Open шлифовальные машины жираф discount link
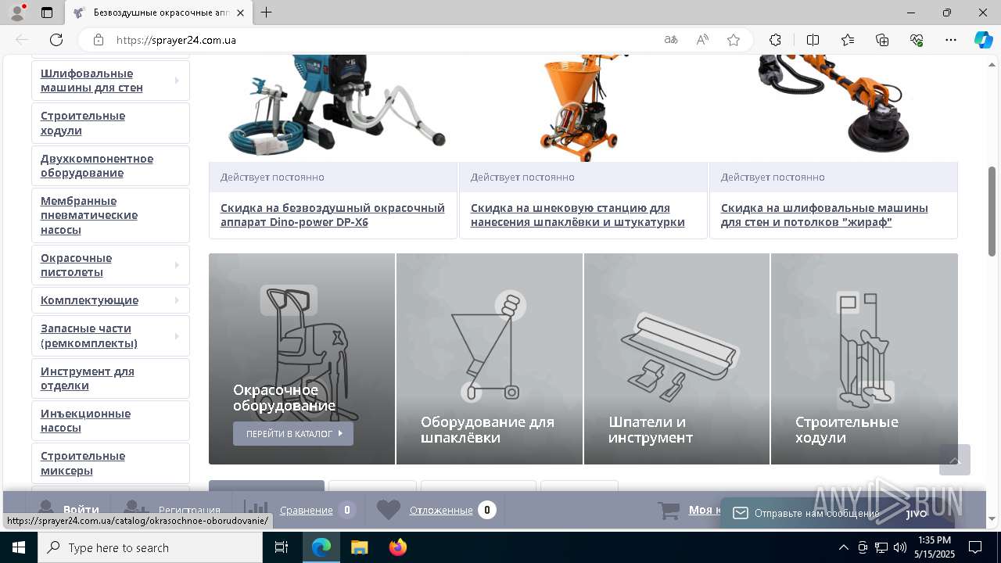Viewport: 1001px width, 563px height. (824, 215)
